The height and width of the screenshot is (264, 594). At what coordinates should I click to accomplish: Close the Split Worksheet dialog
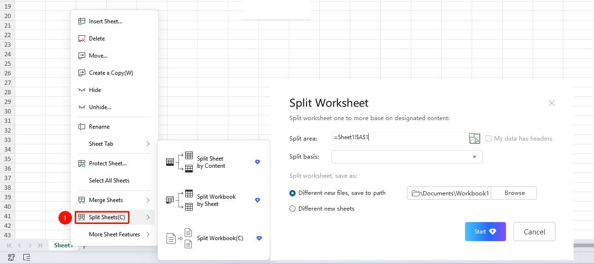tap(552, 103)
